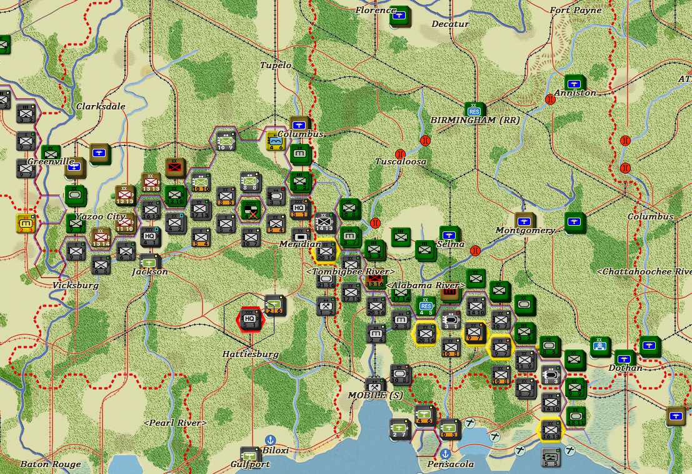The width and height of the screenshot is (692, 474).
Task: Click the <Pearl River> label
Action: coord(175,423)
